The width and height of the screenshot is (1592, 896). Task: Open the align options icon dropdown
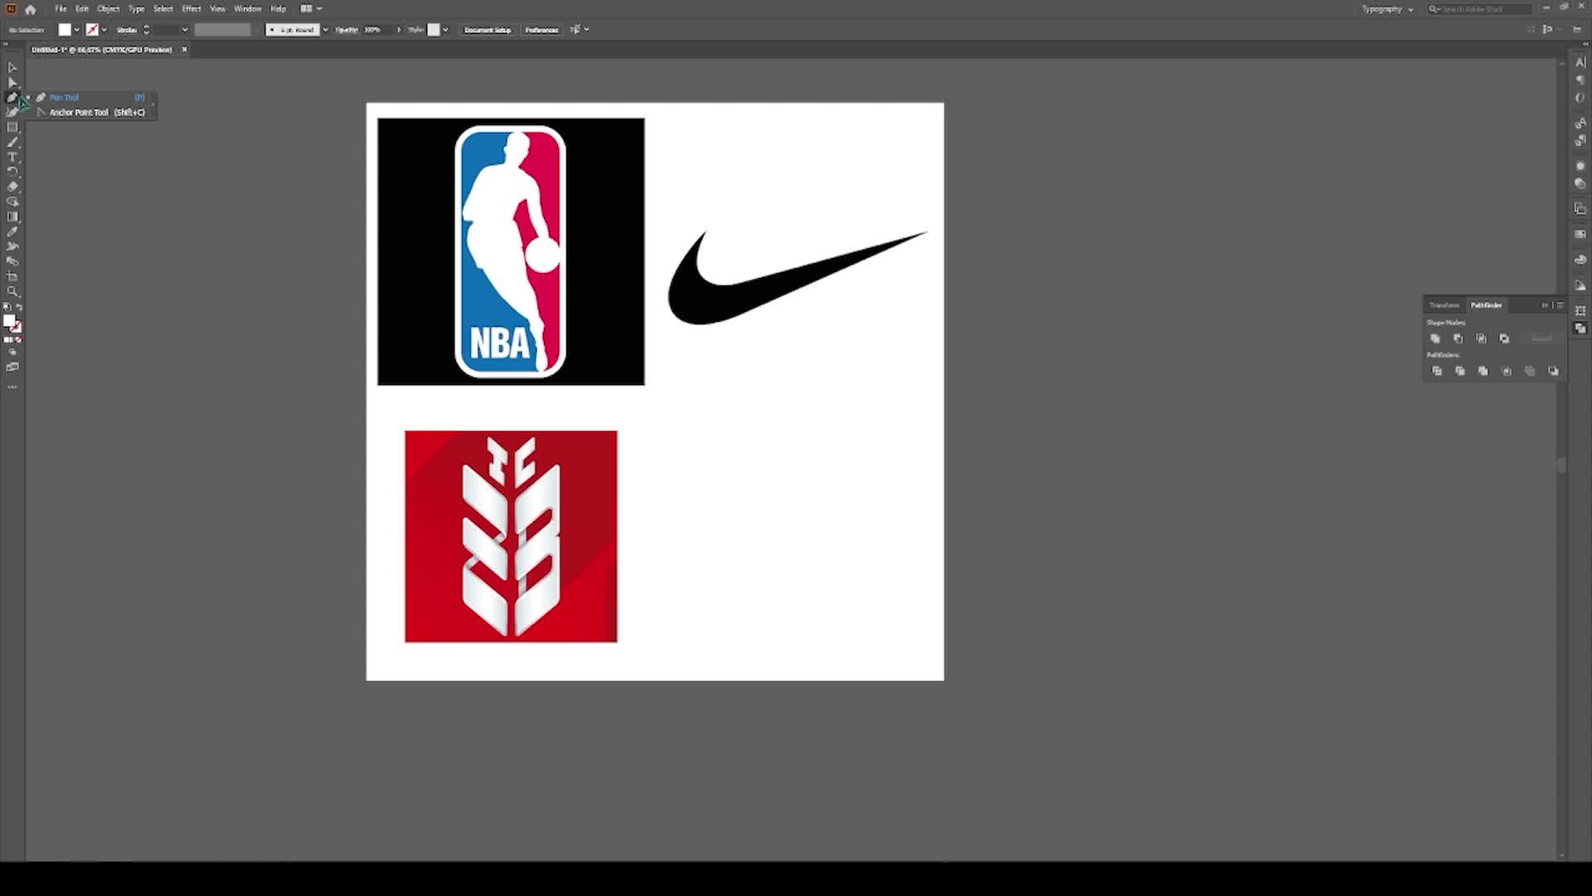click(x=580, y=30)
